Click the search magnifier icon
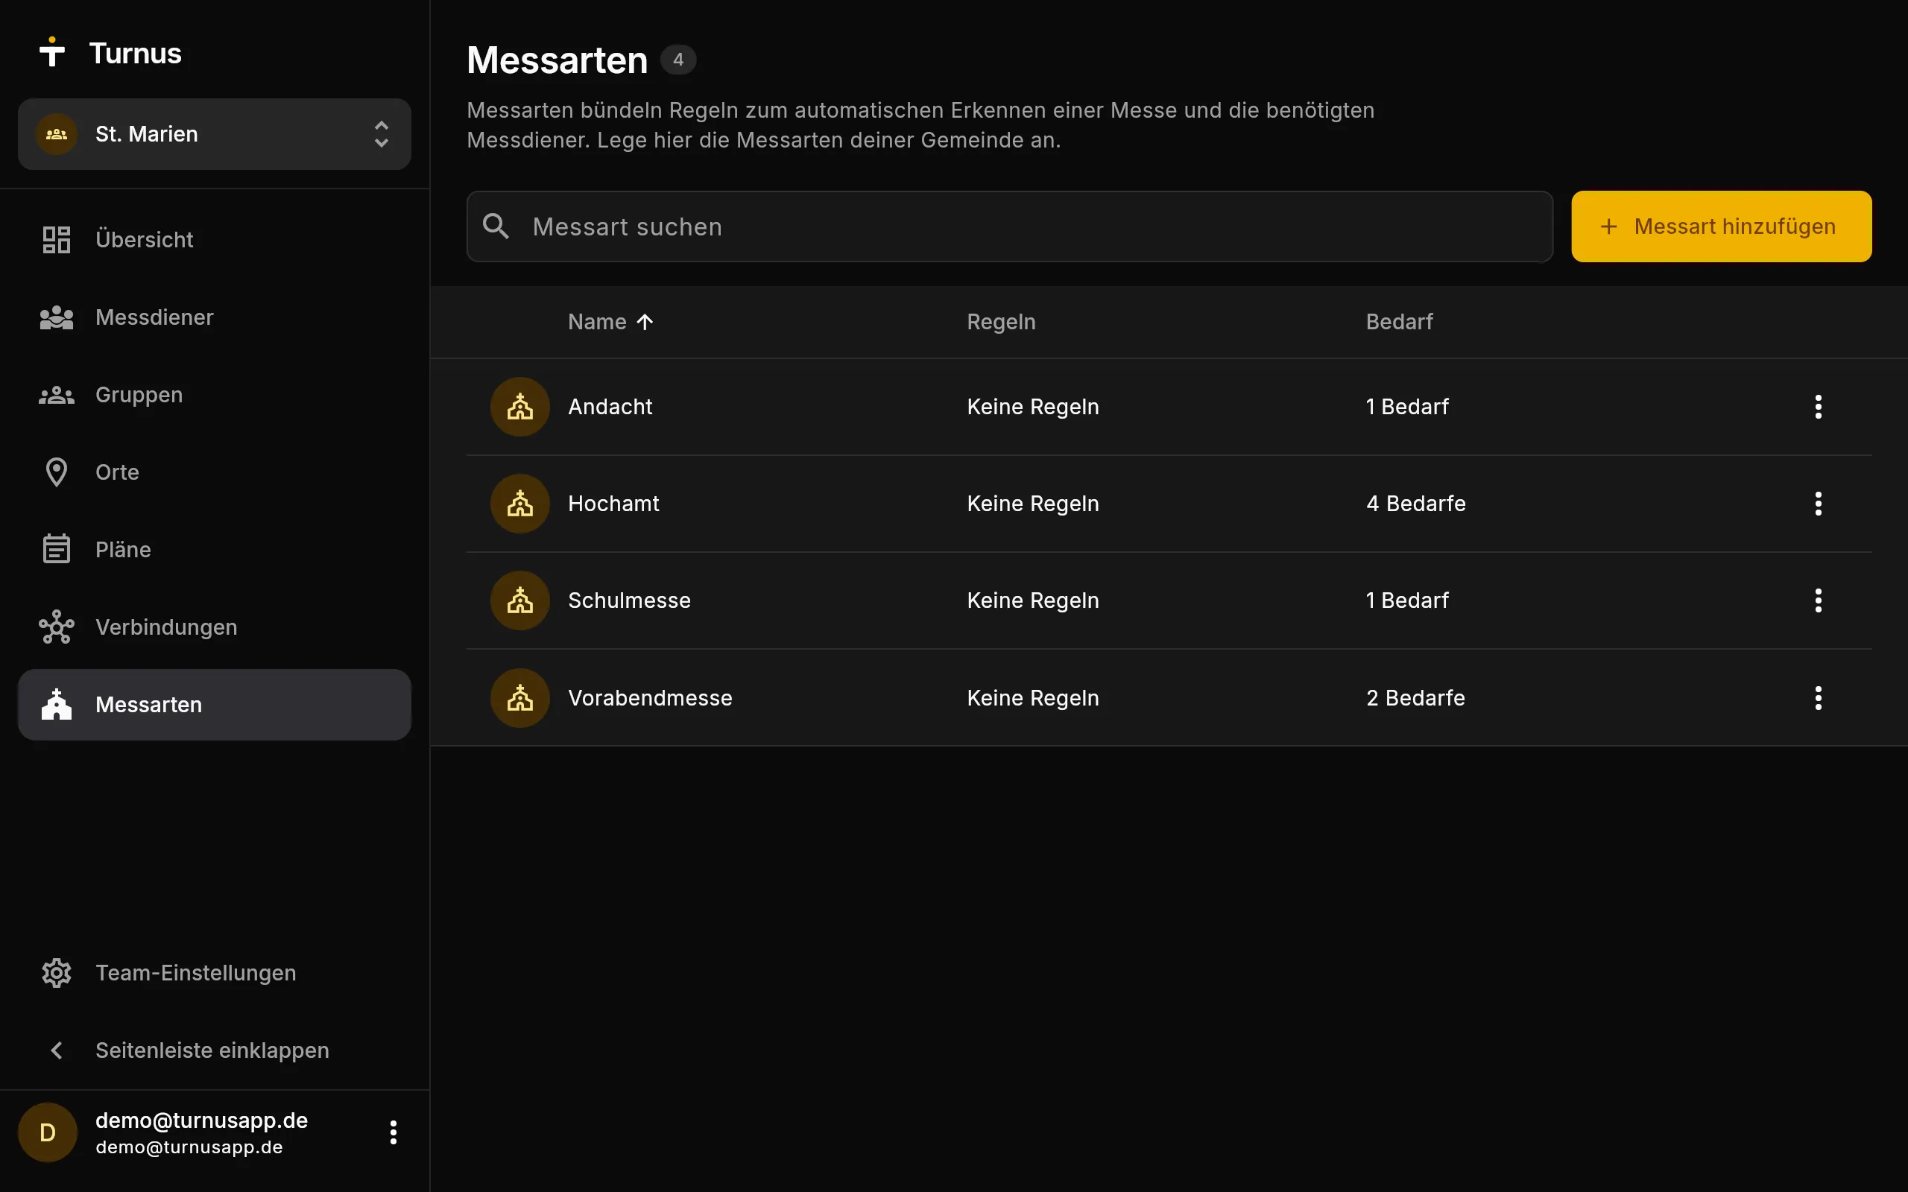Viewport: 1908px width, 1192px height. click(x=496, y=226)
